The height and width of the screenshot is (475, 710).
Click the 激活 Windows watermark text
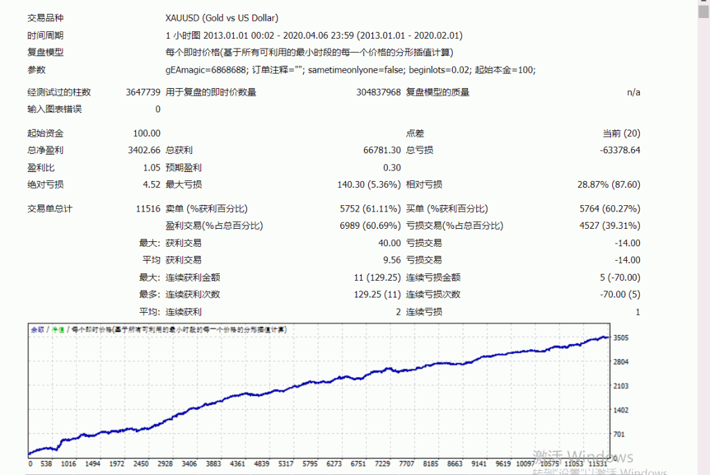click(582, 457)
